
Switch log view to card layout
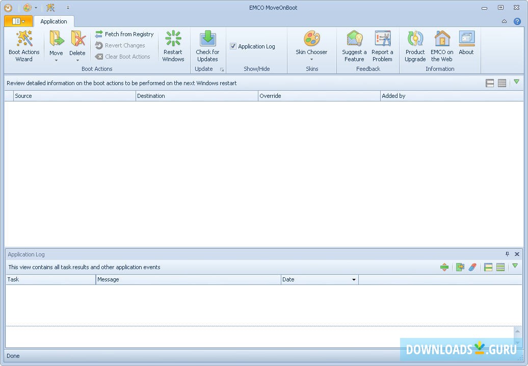(x=488, y=267)
